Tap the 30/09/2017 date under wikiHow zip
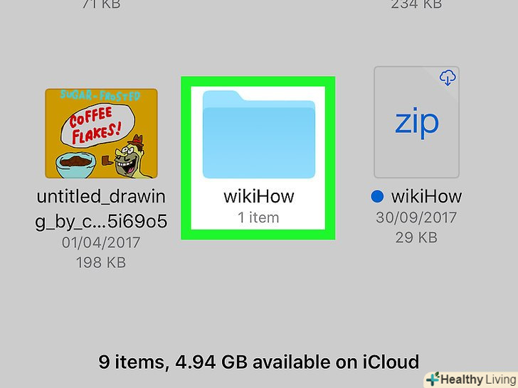Viewport: 518px width, 388px height. [416, 217]
